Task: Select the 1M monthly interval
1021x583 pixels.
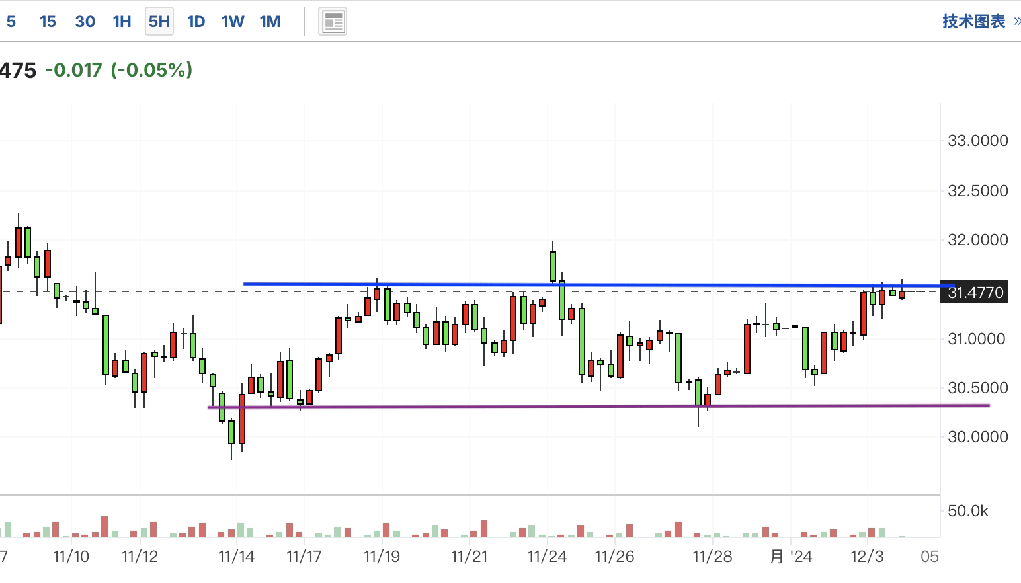Action: 270,22
